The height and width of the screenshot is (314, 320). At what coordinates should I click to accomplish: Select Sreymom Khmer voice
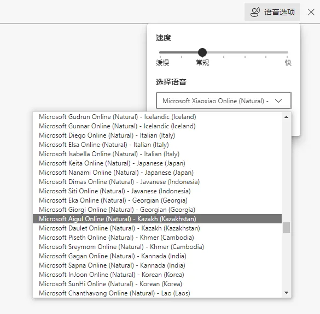coord(157,247)
